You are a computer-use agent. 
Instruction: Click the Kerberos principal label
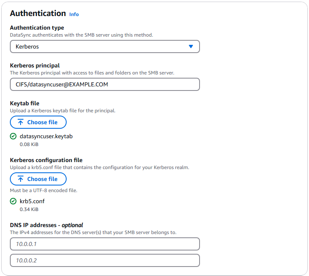35,65
